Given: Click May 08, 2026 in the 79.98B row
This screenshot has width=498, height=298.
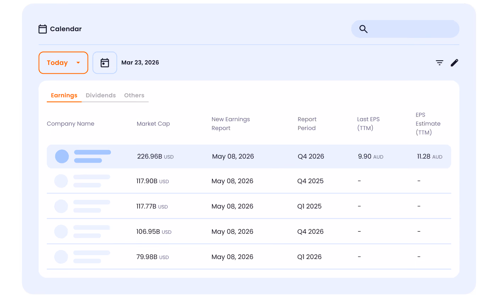Looking at the screenshot, I should 232,257.
